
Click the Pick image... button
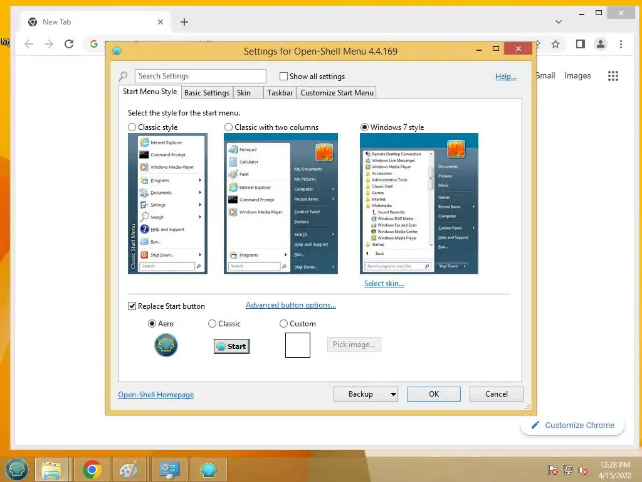pos(354,345)
